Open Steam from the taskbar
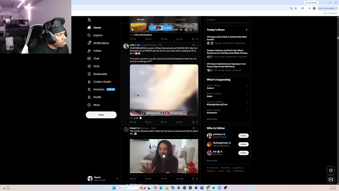This screenshot has height=191, width=339. [173, 188]
